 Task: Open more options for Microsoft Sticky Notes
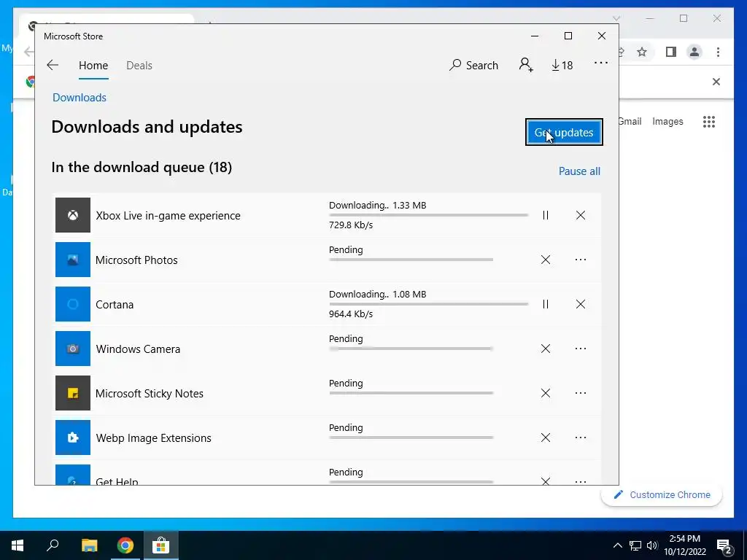[580, 393]
